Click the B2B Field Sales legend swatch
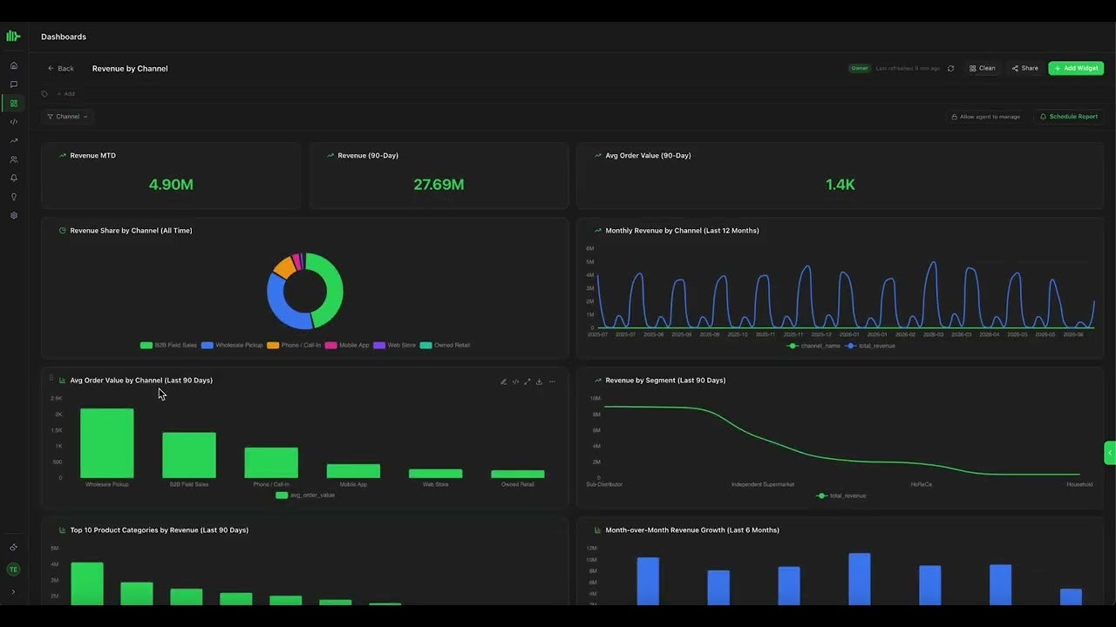 [146, 346]
